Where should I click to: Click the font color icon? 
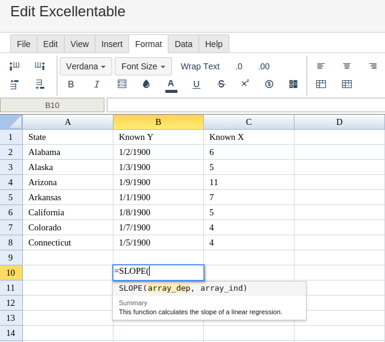click(x=171, y=84)
